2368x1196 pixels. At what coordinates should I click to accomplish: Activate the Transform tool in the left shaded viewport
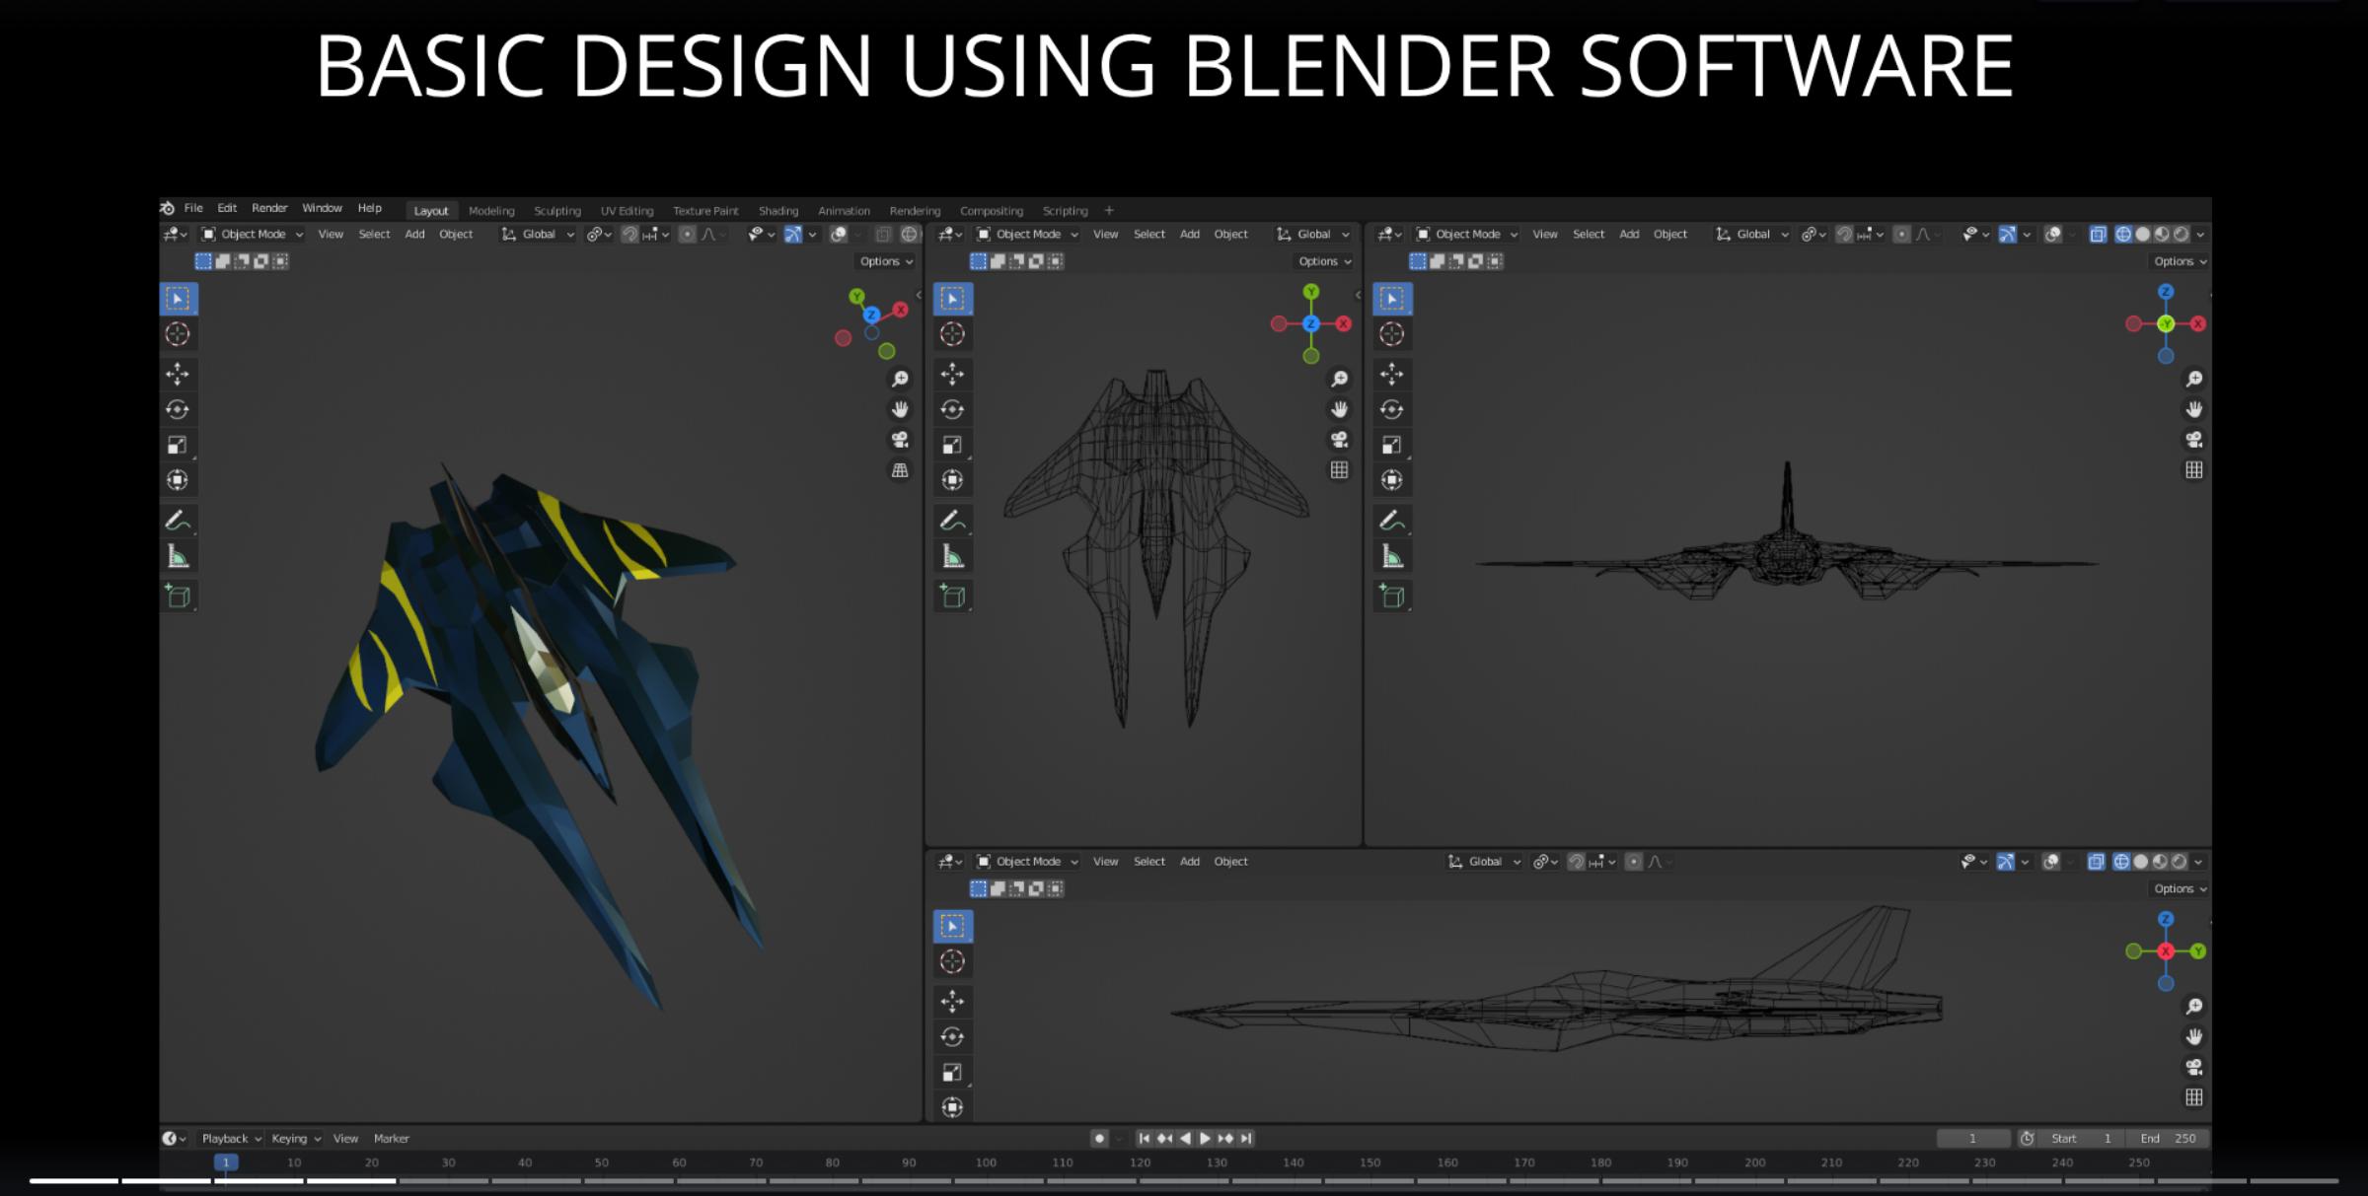(x=179, y=480)
